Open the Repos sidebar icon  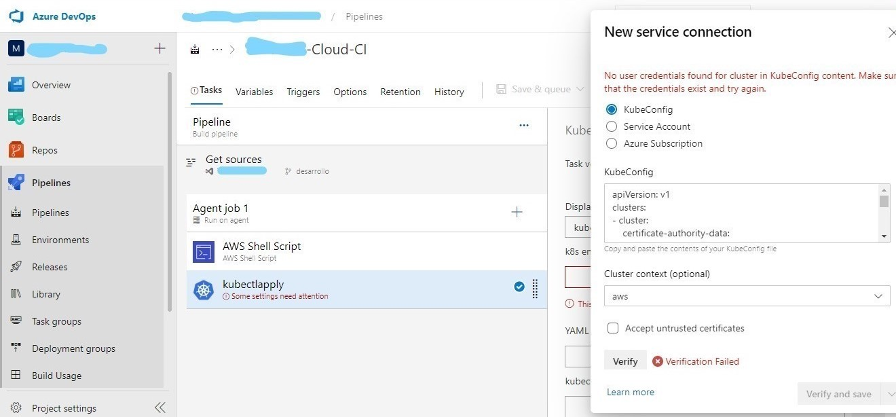[16, 150]
